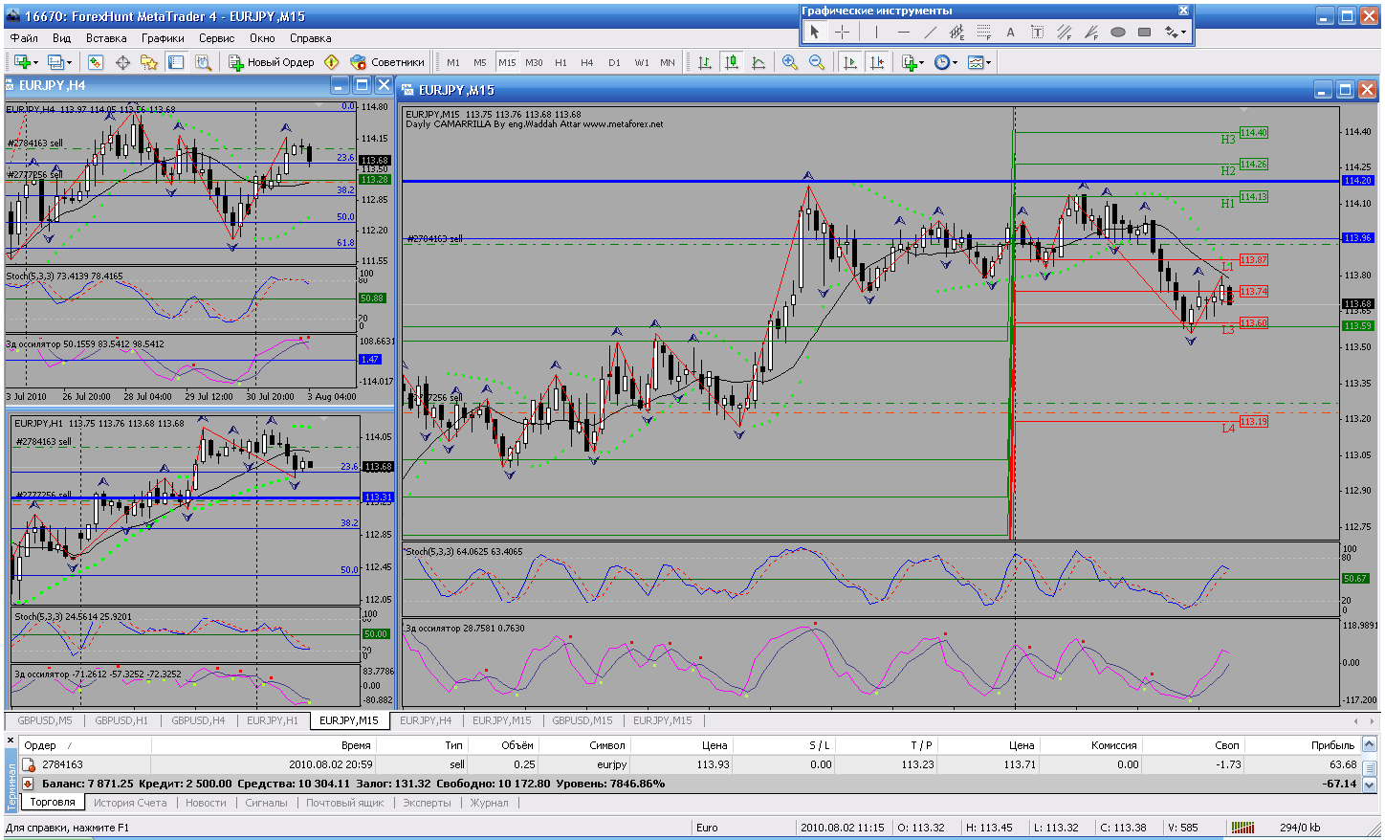Switch to the GBPUSD,H4 chart tab

click(x=198, y=720)
